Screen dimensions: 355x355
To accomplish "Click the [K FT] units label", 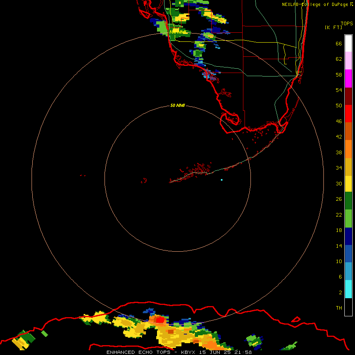I will pos(333,27).
